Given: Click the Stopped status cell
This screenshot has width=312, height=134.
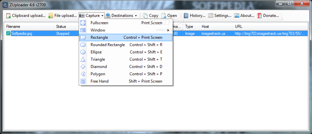Looking at the screenshot, I should 62,33.
